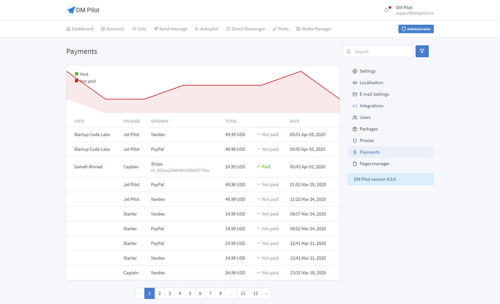Click the E-mail Settings envelope icon
500x304 pixels.
(355, 94)
